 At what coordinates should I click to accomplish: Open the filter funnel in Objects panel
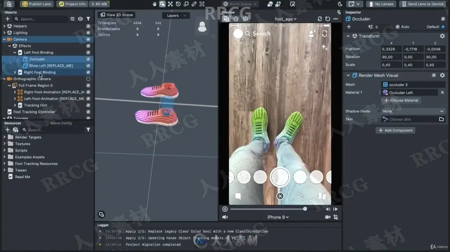tap(88, 19)
